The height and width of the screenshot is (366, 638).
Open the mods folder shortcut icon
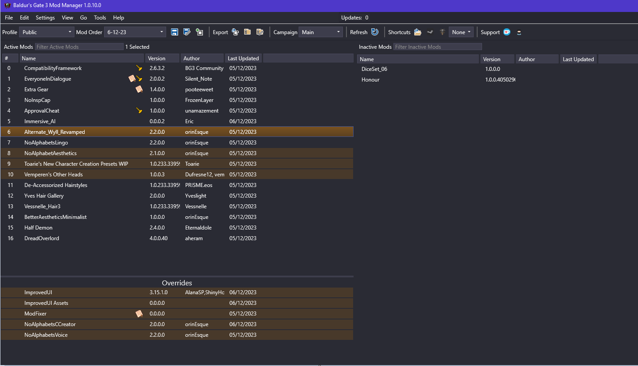tap(417, 32)
